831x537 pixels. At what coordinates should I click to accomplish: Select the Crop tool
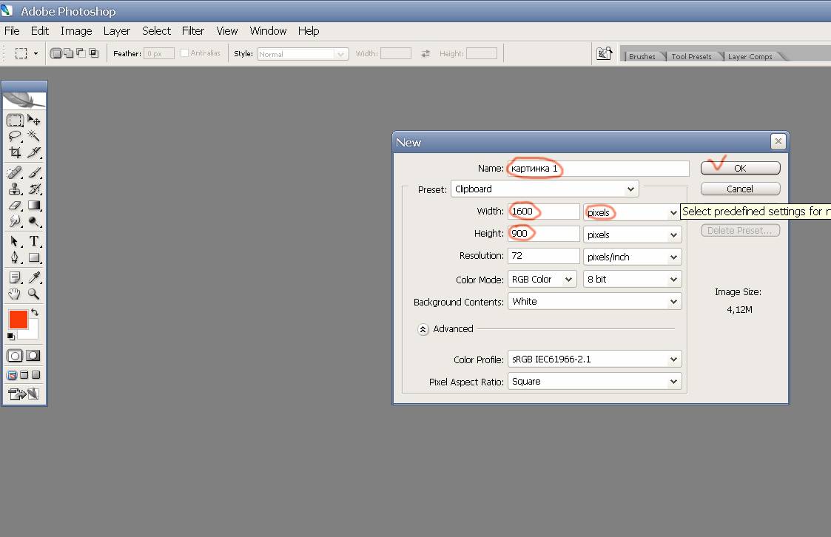[16, 152]
